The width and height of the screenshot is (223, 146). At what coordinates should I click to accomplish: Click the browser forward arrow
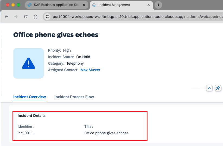[x=16, y=17]
